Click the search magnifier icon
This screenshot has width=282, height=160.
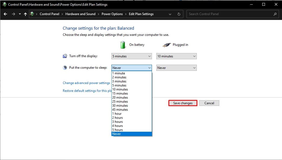pyautogui.click(x=275, y=14)
